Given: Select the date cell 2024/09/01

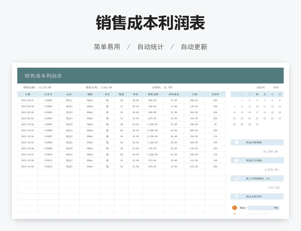Looking at the screenshot, I should (x=27, y=100).
